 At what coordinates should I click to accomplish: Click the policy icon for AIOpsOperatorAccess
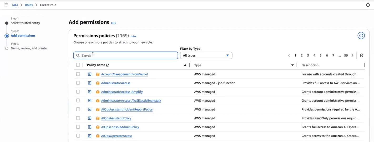98,136
